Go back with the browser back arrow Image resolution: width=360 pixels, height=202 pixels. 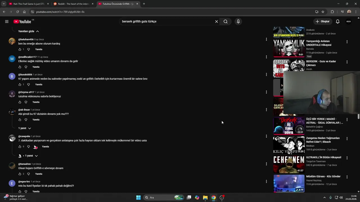tap(4, 12)
